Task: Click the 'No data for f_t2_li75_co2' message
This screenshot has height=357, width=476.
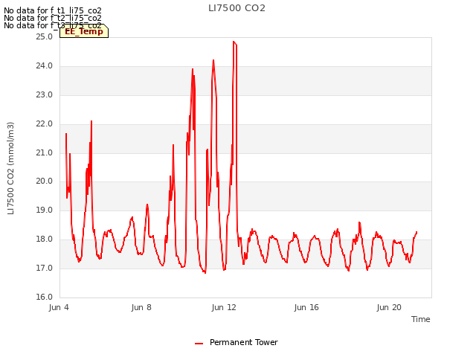Action: tap(53, 18)
